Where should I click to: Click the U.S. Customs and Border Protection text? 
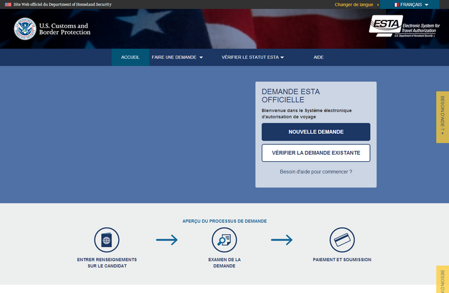pos(65,29)
